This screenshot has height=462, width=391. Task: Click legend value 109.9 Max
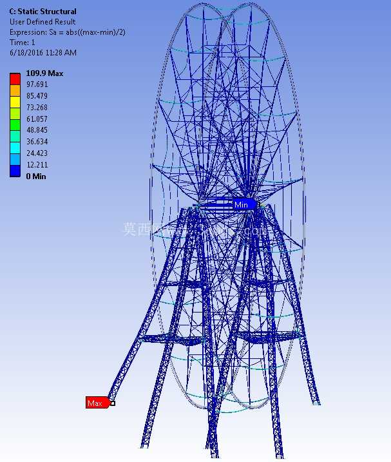[44, 73]
